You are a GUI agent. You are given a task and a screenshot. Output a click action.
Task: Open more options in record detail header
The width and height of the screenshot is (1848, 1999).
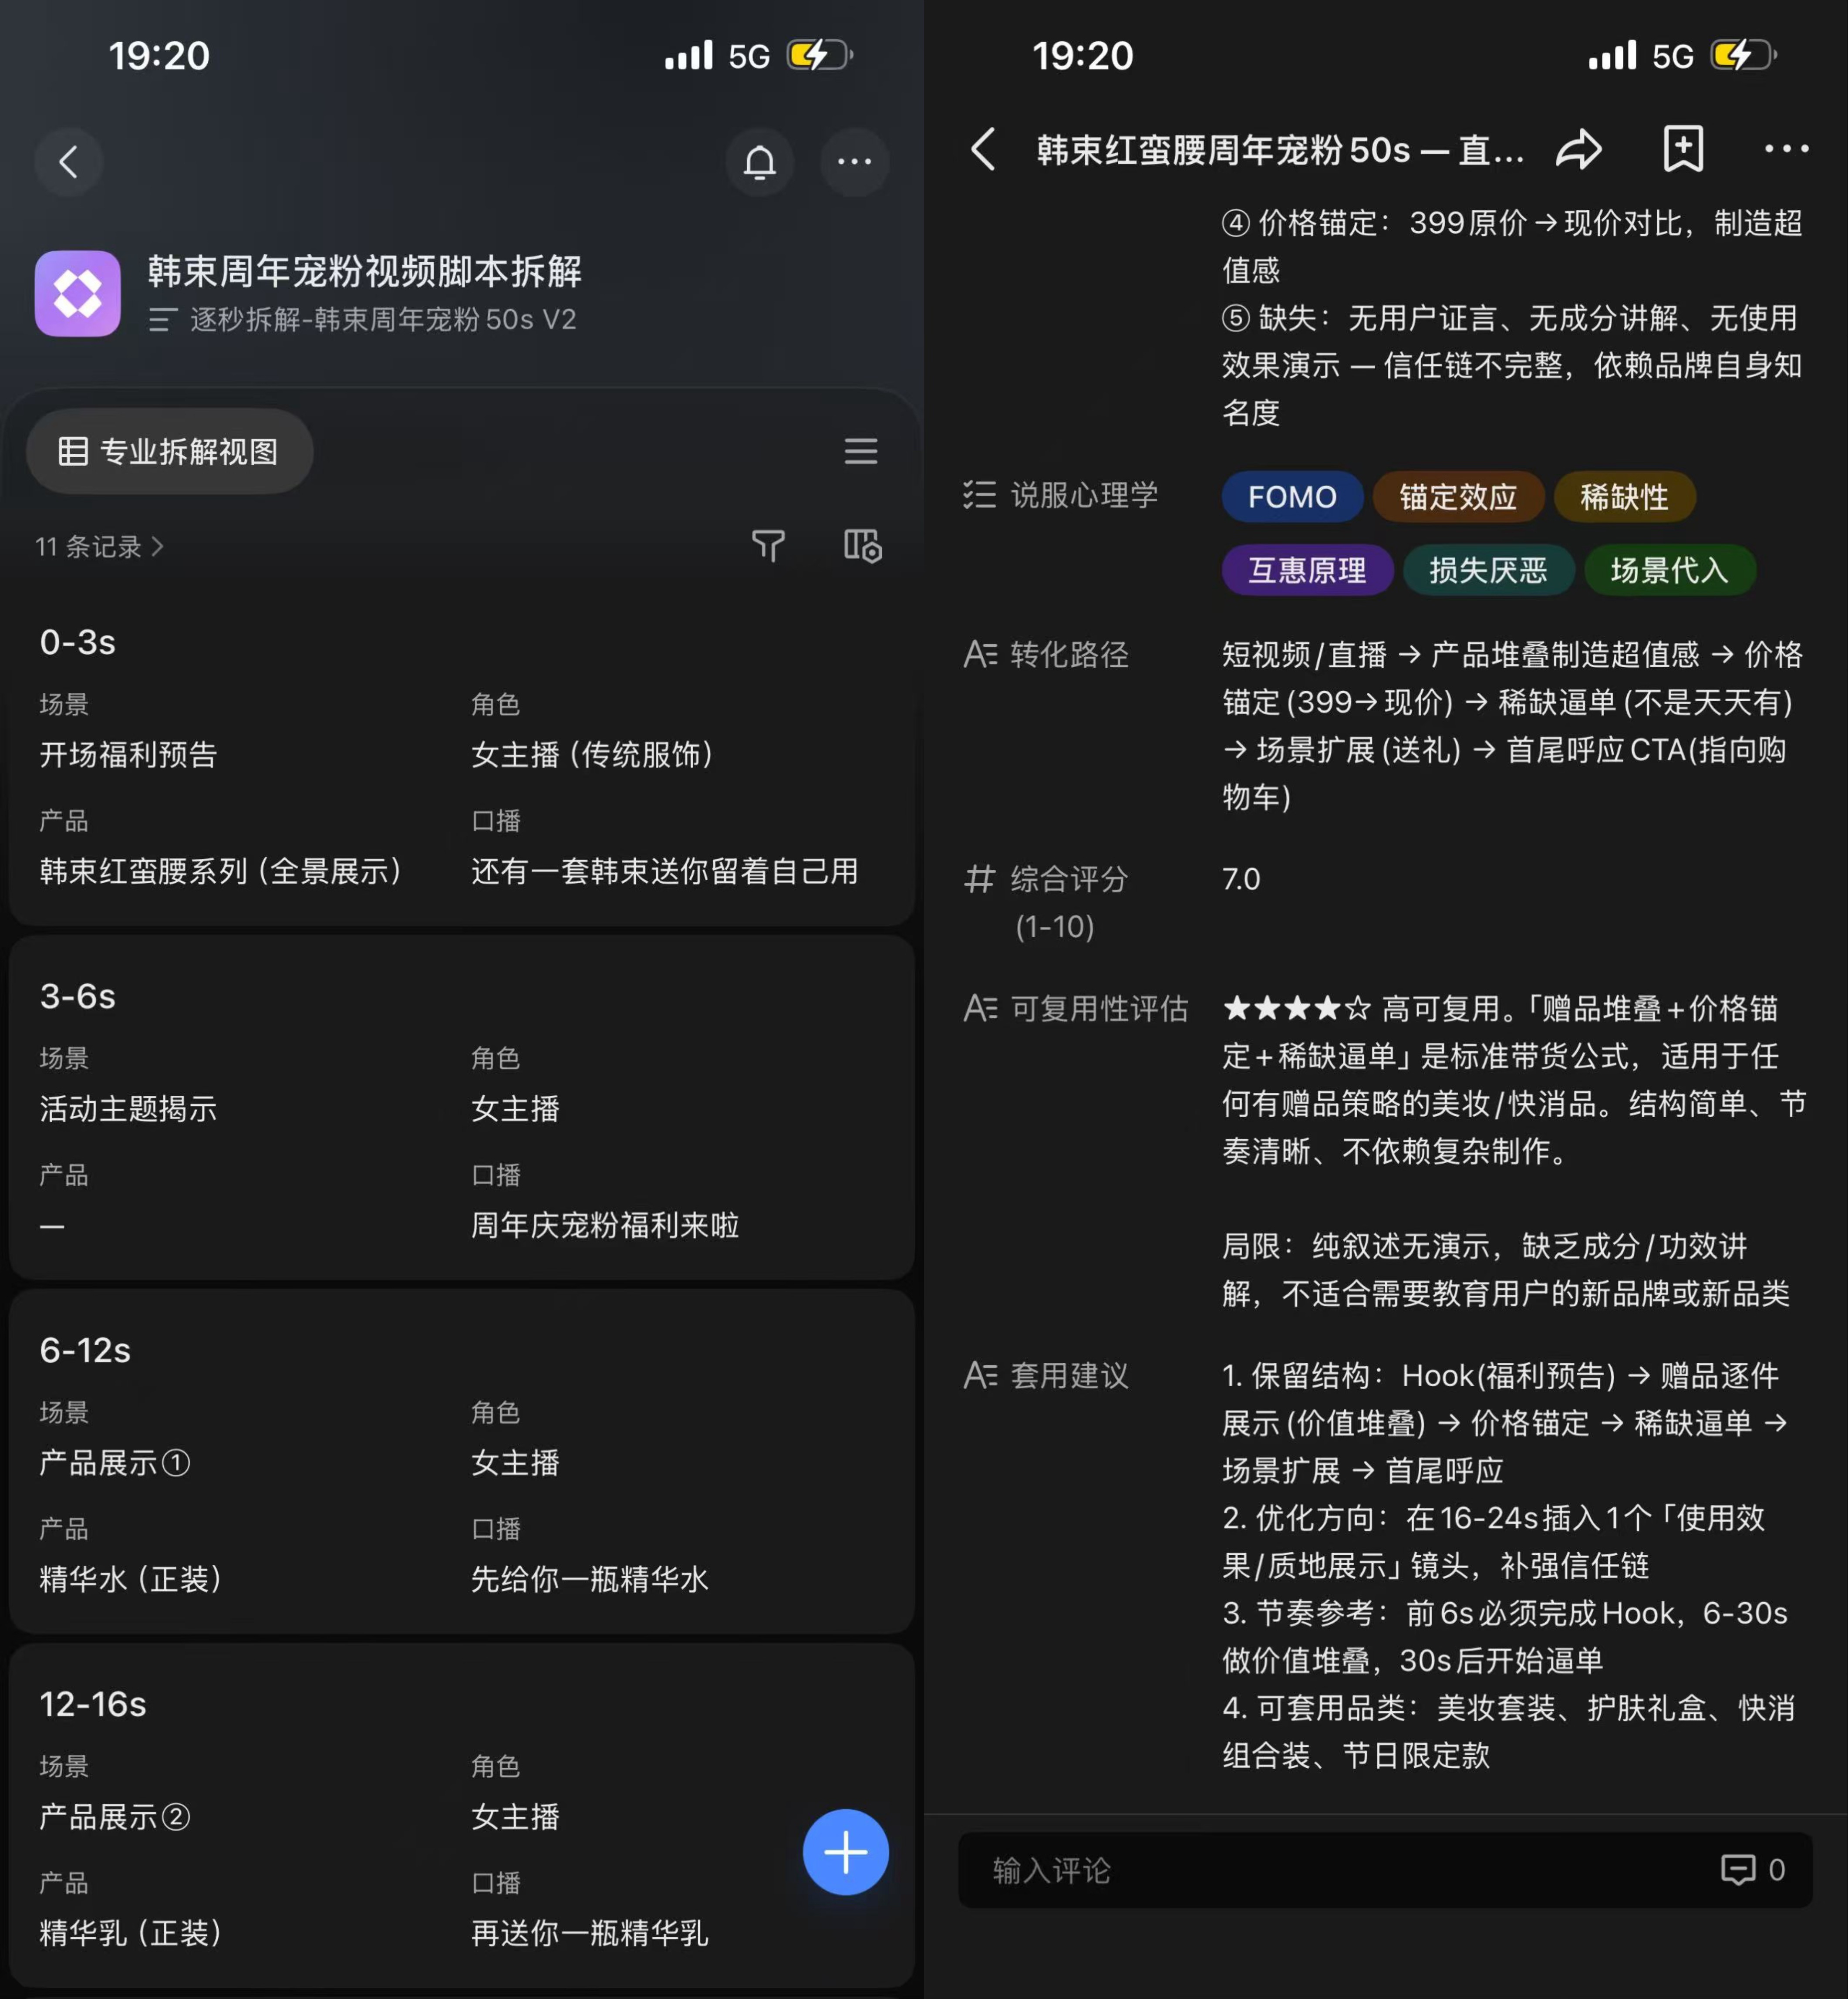[x=1786, y=150]
